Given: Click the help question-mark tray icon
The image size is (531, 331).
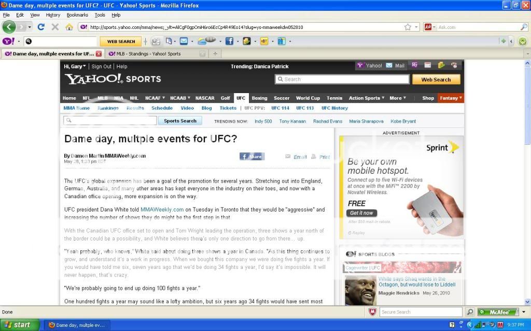Looking at the screenshot, I should [x=452, y=325].
